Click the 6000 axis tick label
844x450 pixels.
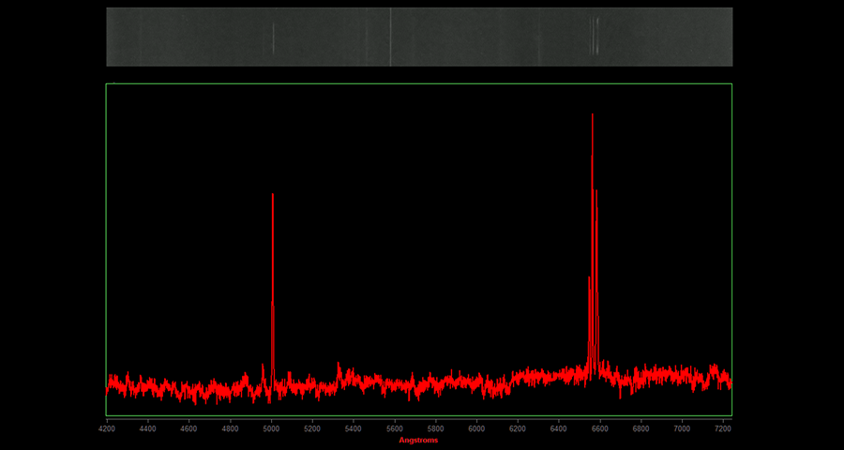point(476,428)
